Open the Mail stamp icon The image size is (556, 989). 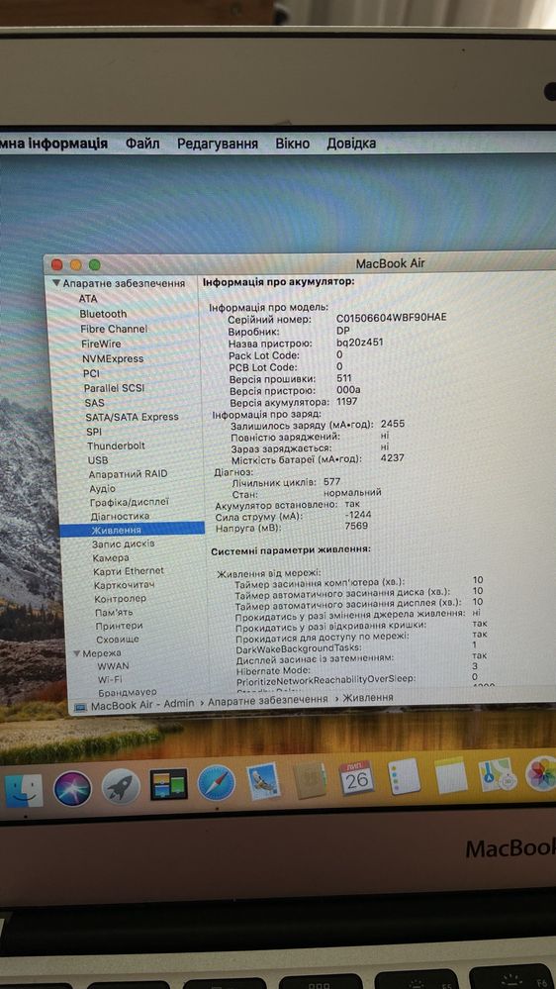(x=263, y=781)
